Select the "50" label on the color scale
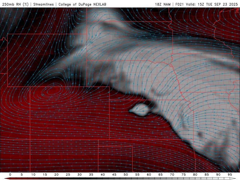Viewport: 240px width, 180px height. pyautogui.click(x=126, y=175)
